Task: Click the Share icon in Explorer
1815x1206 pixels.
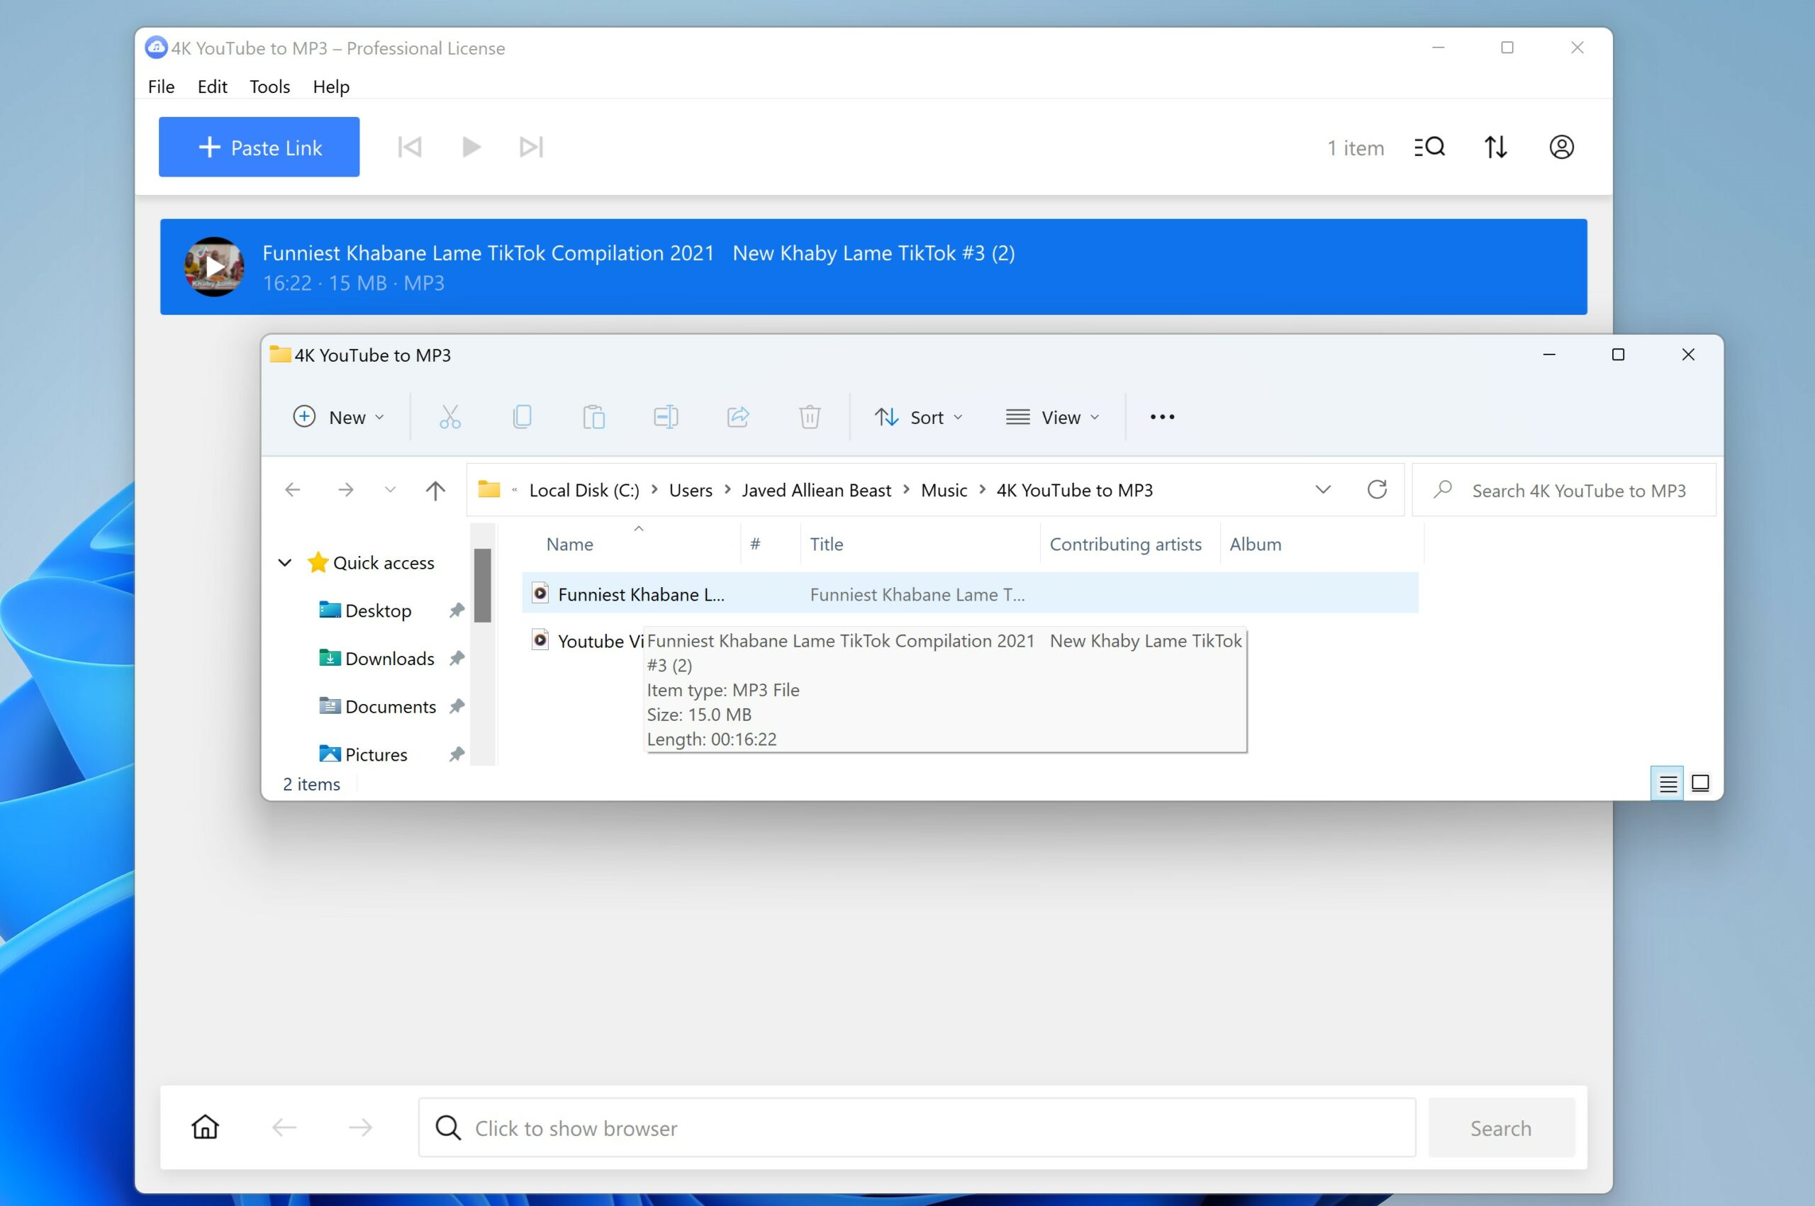Action: [x=738, y=417]
